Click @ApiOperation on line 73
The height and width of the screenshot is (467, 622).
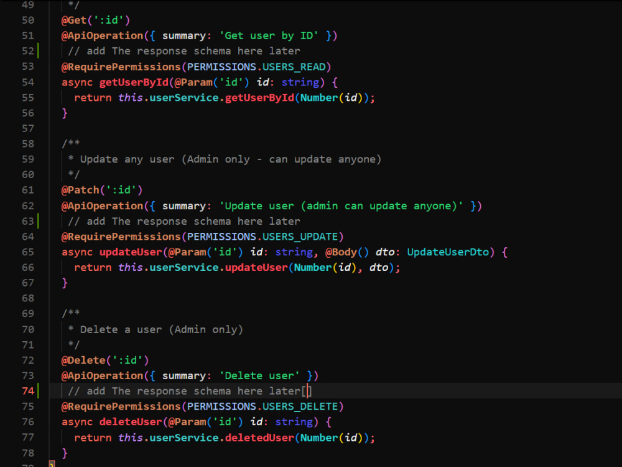pos(103,375)
